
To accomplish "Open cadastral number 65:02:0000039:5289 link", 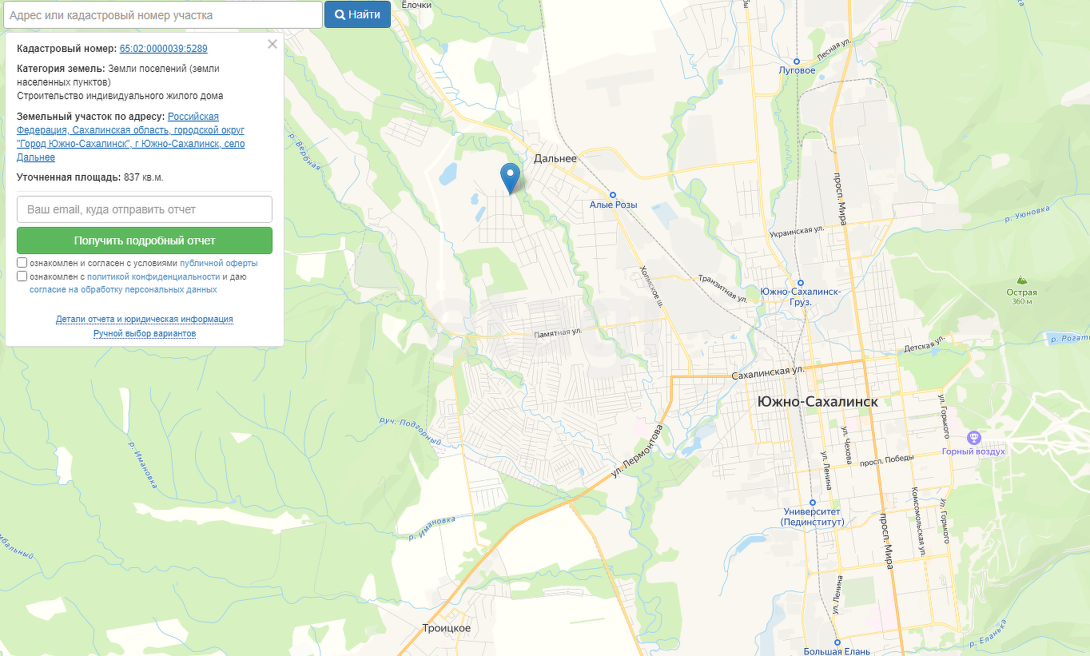I will [163, 49].
